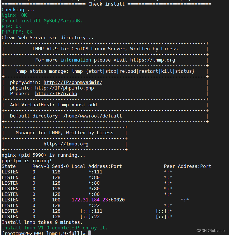Open the https://lnmp.org link after 'please visit'
The image size is (229, 235).
pyautogui.click(x=153, y=60)
